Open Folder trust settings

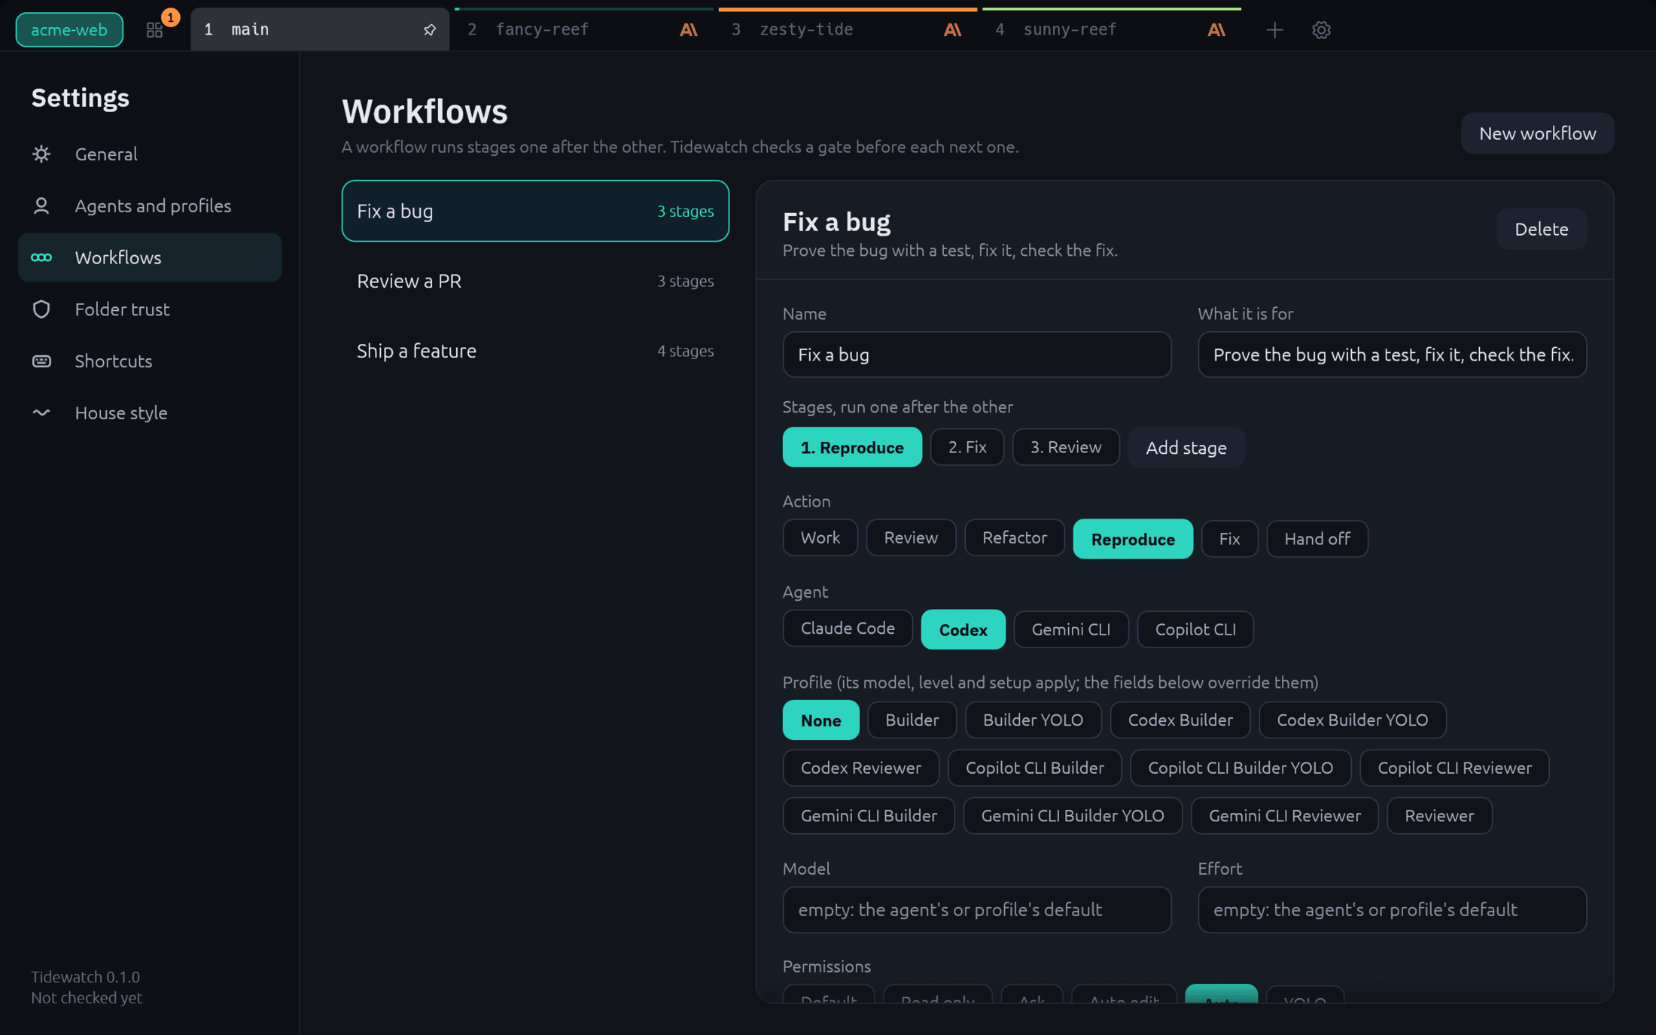coord(150,309)
